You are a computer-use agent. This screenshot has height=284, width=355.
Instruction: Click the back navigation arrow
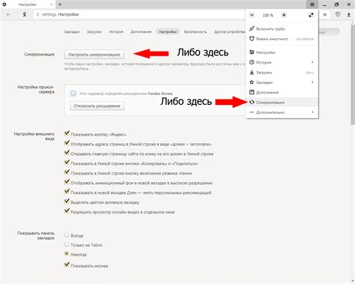tap(8, 14)
